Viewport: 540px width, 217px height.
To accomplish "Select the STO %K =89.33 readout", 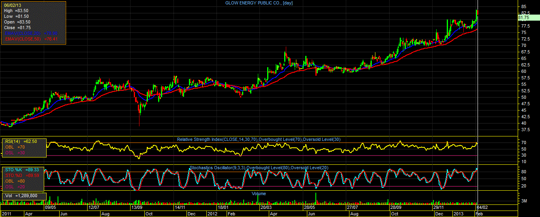I will tap(21, 170).
